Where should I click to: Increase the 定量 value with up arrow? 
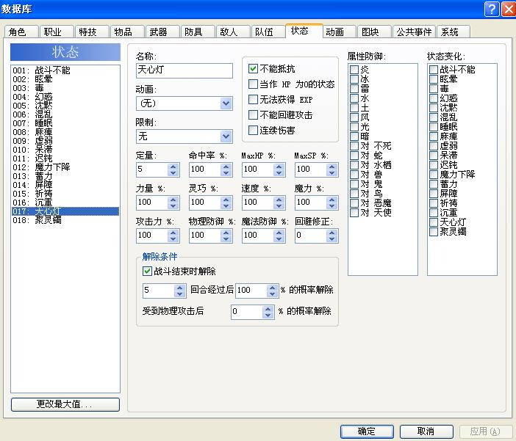[173, 167]
